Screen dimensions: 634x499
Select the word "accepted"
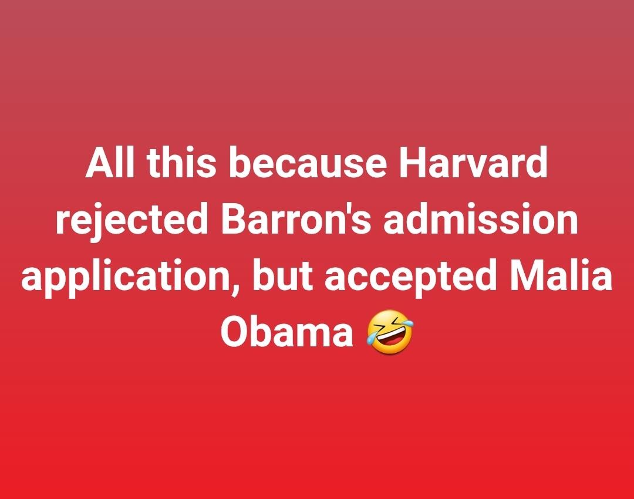(x=410, y=278)
